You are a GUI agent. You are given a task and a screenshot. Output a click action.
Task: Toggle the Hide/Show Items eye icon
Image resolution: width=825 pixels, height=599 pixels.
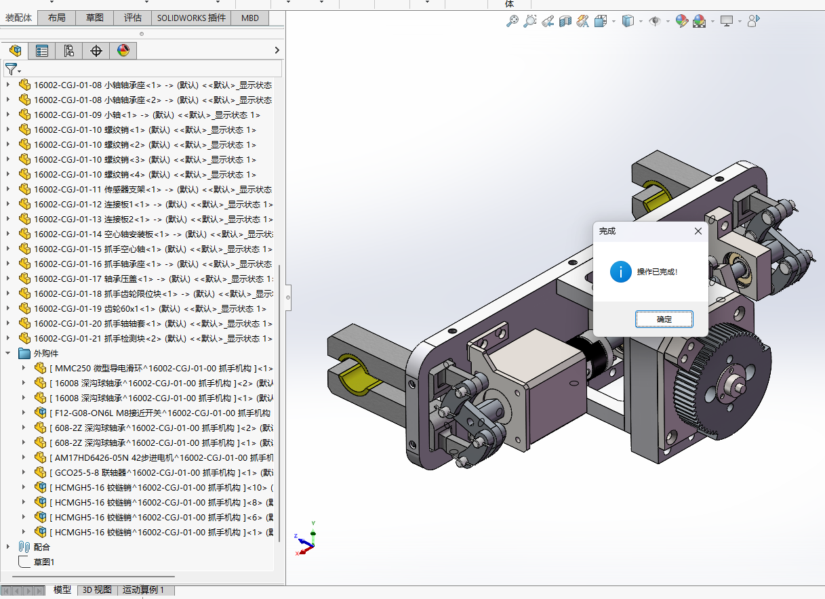655,22
